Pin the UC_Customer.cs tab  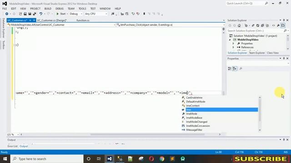[30, 20]
